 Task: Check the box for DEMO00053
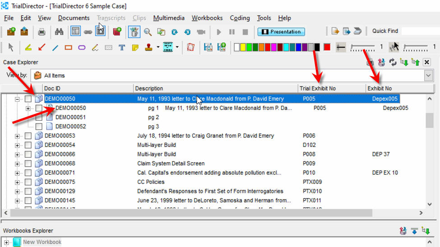(x=28, y=136)
